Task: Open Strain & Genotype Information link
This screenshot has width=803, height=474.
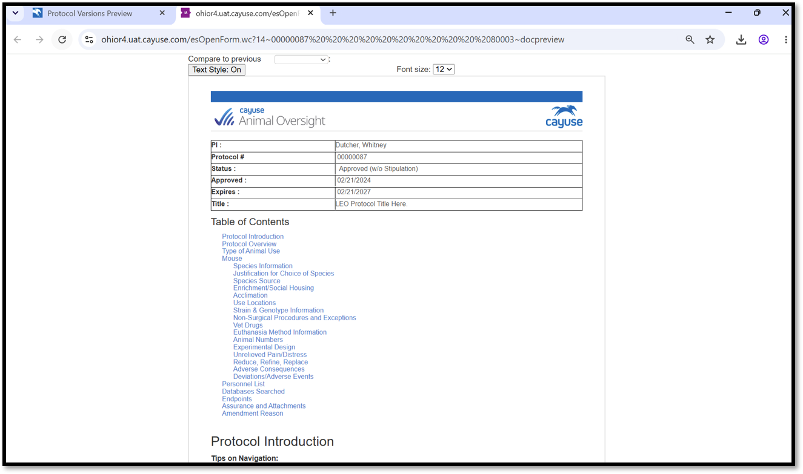Action: pos(278,311)
